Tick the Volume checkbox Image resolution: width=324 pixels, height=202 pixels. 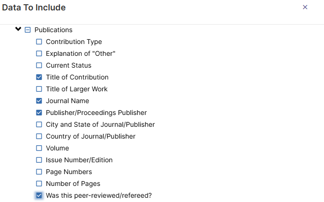click(x=39, y=148)
